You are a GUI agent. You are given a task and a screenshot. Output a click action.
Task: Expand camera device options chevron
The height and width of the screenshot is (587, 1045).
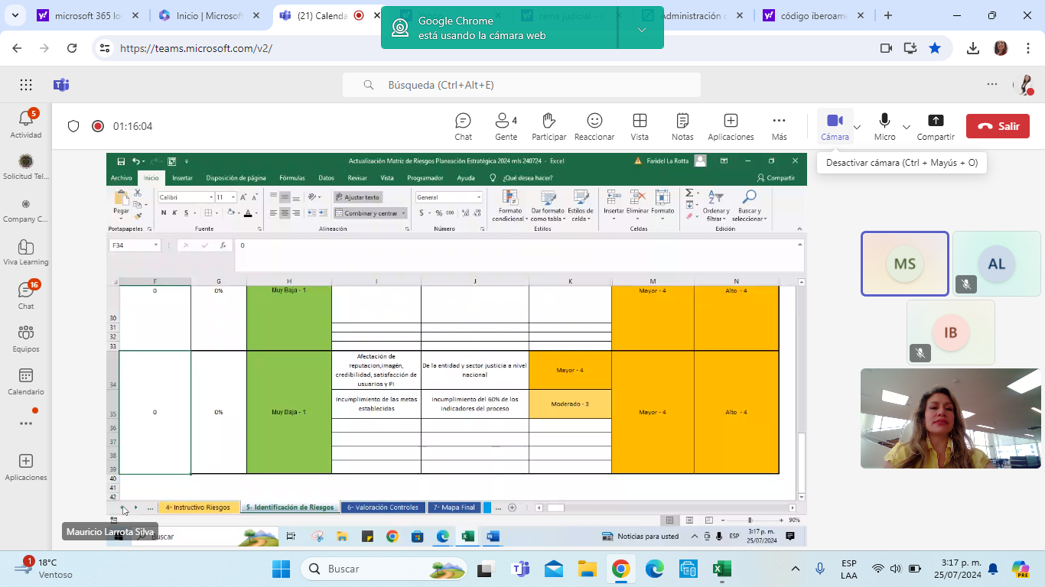(858, 127)
